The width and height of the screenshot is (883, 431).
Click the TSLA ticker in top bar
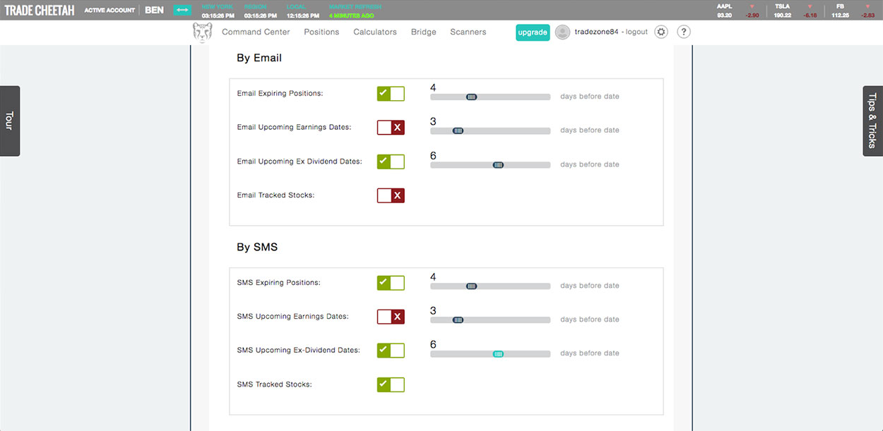[x=782, y=6]
